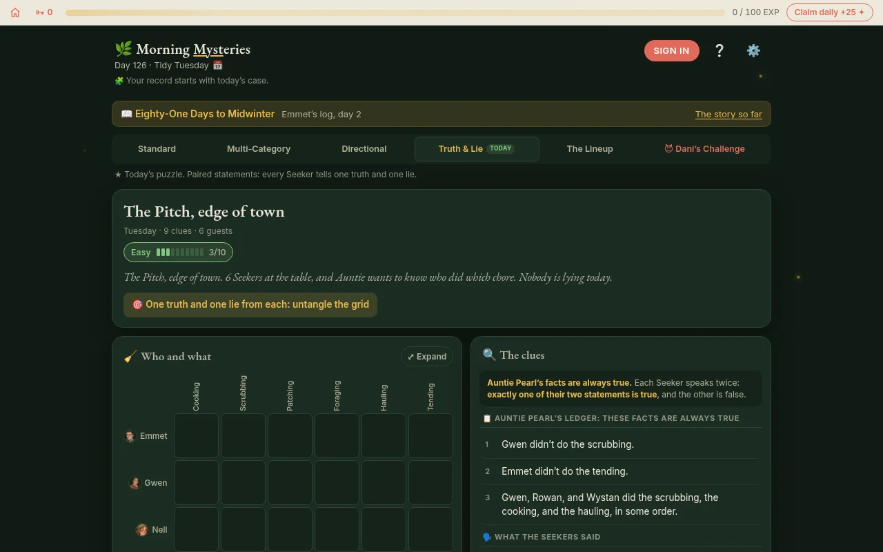Click the Scrubbing column header

click(243, 393)
